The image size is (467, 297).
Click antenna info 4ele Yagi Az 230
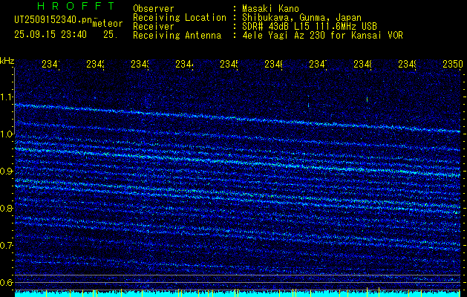(x=284, y=36)
